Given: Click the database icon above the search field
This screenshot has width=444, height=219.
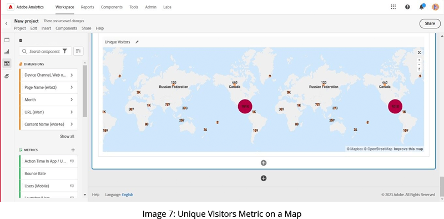Looking at the screenshot, I should 21,40.
